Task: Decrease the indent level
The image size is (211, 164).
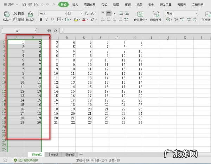Action: point(121,13)
